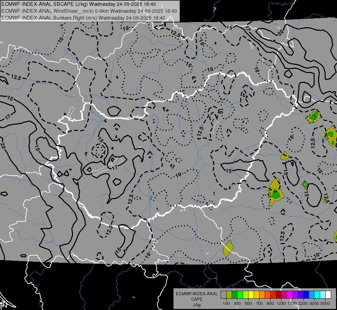Image resolution: width=337 pixels, height=310 pixels.
Task: Select the CAPE label in legend
Action: pyautogui.click(x=197, y=299)
